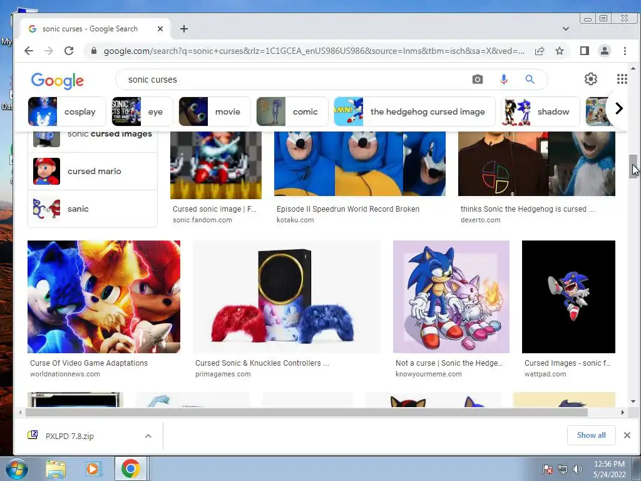Open a new browser tab
This screenshot has height=481, width=641.
184,29
